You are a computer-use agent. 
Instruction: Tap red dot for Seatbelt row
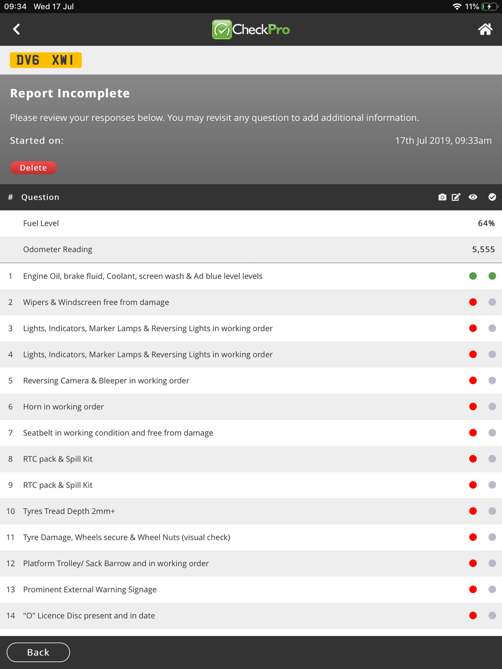[x=473, y=432]
